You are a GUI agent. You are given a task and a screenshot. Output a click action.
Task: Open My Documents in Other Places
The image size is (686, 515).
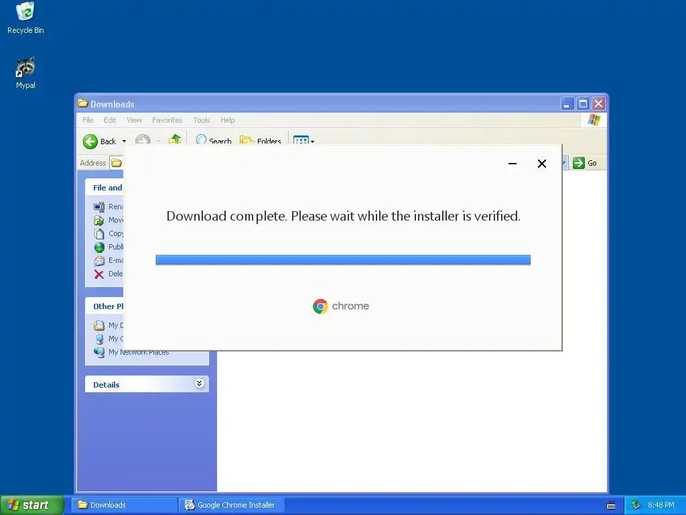point(109,325)
